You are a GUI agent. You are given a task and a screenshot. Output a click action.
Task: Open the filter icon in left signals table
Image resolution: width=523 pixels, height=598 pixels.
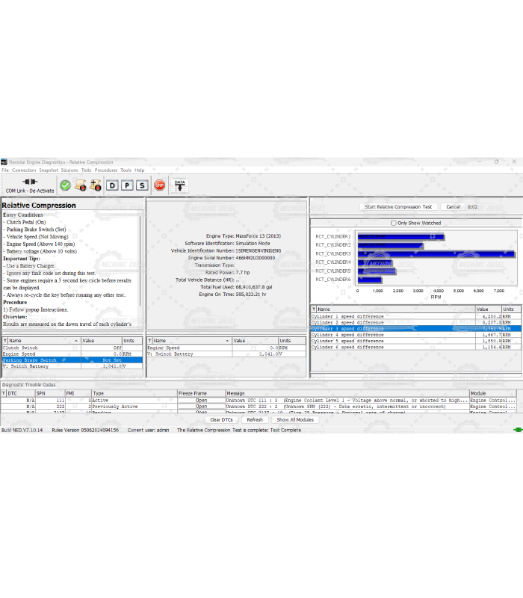(5, 340)
